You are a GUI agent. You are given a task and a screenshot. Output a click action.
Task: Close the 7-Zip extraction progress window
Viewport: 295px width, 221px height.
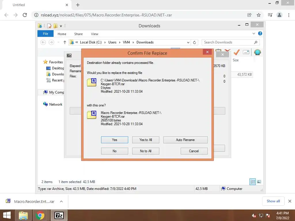(223, 54)
